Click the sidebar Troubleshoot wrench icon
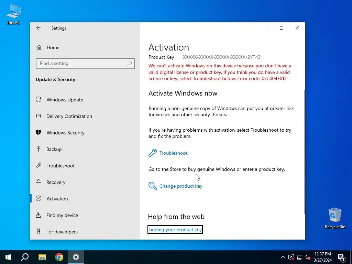The width and height of the screenshot is (352, 264). (x=38, y=166)
